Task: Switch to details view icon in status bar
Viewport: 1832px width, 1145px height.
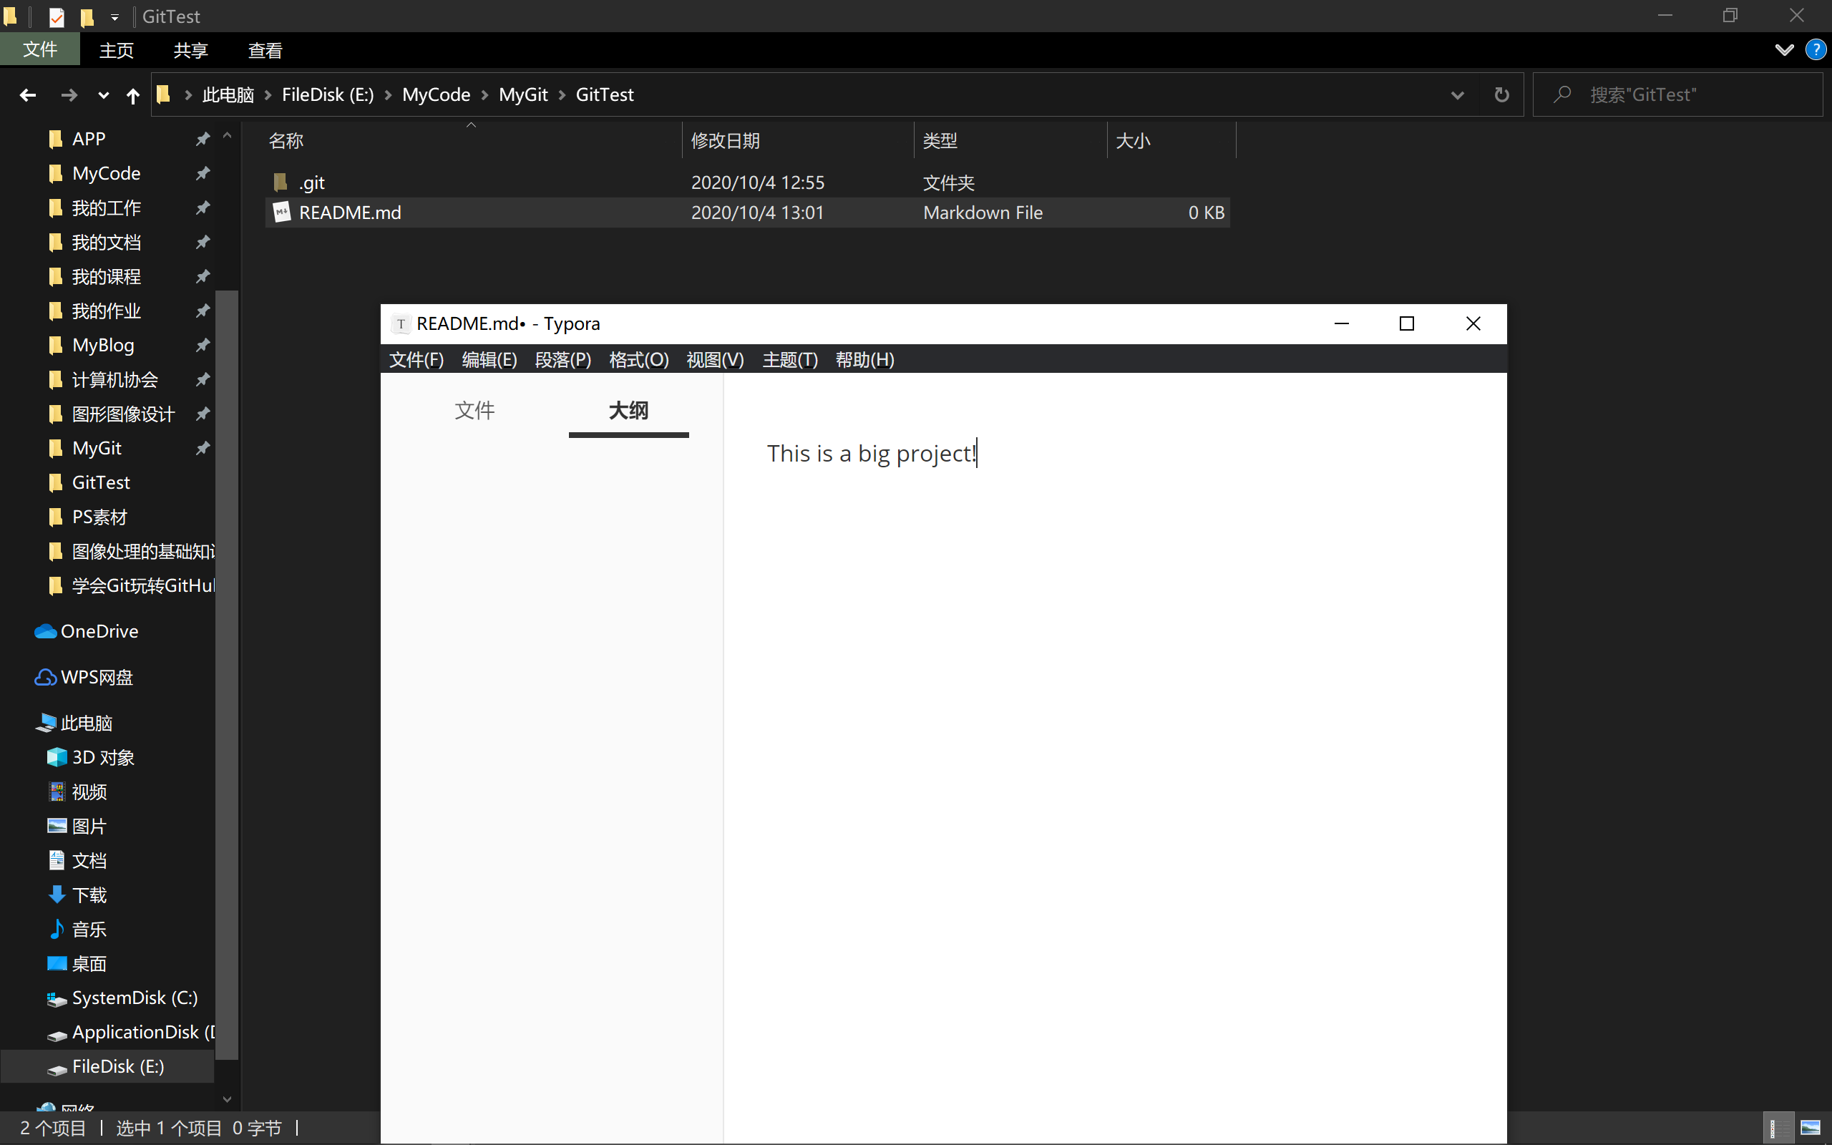Action: [x=1778, y=1129]
